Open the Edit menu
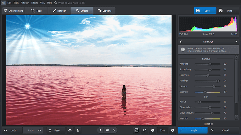Viewport: 241px width, 135px height. coord(9,3)
